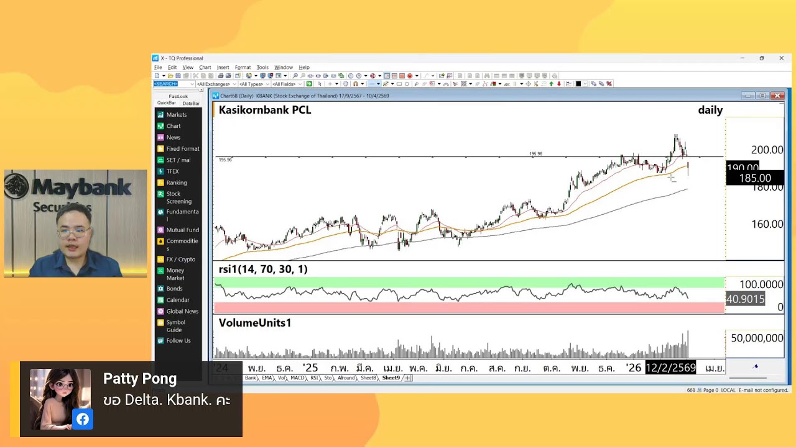Open Ranking in the sidebar
796x447 pixels.
[176, 183]
